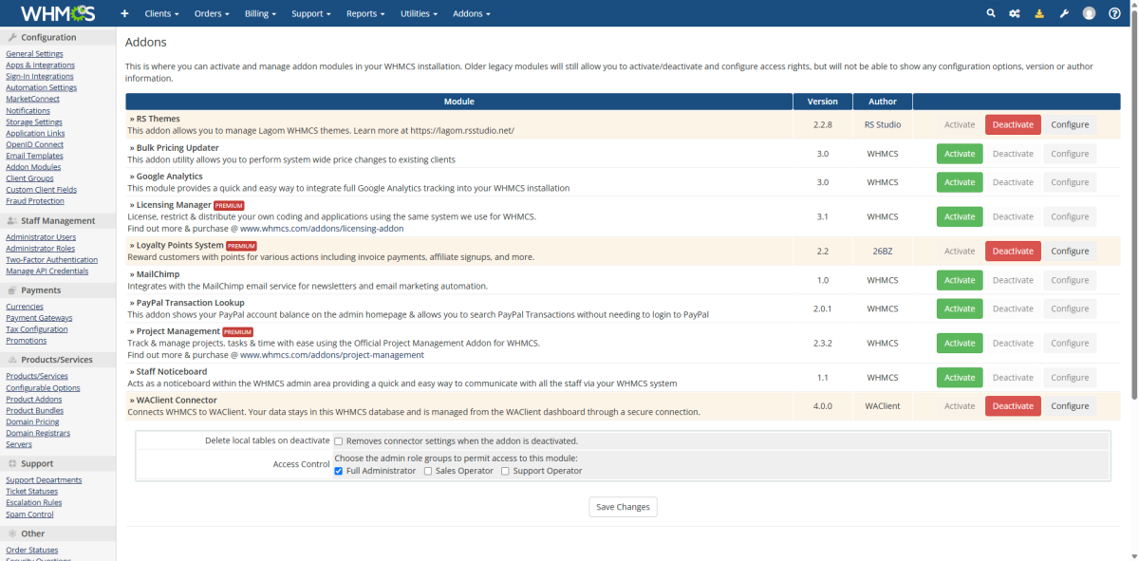Expand the Utilities menu
The image size is (1139, 561).
click(x=419, y=14)
